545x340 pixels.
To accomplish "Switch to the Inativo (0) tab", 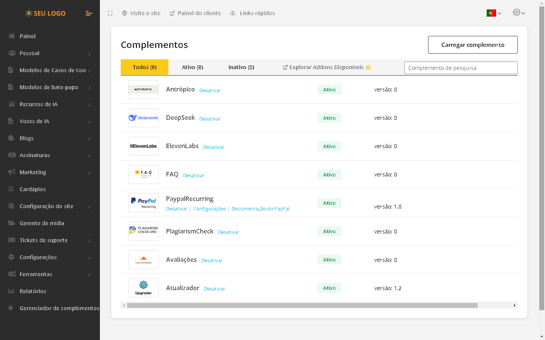I will 241,67.
